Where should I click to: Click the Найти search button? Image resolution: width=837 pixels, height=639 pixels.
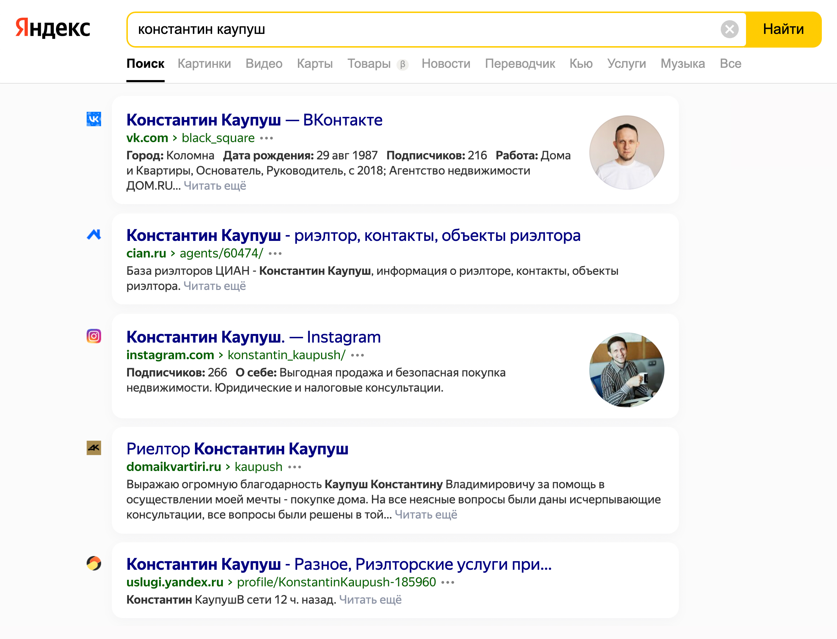point(783,29)
